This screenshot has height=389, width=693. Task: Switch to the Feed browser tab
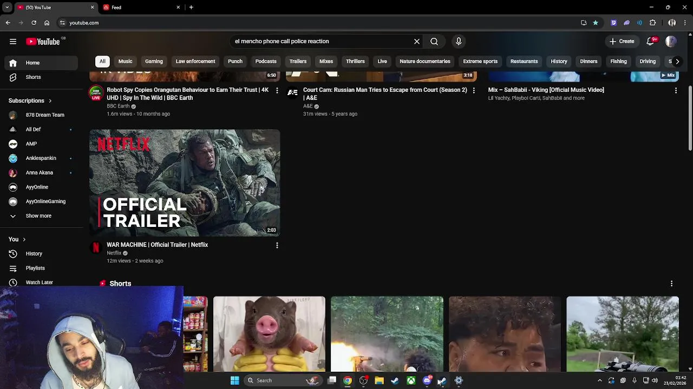[141, 8]
